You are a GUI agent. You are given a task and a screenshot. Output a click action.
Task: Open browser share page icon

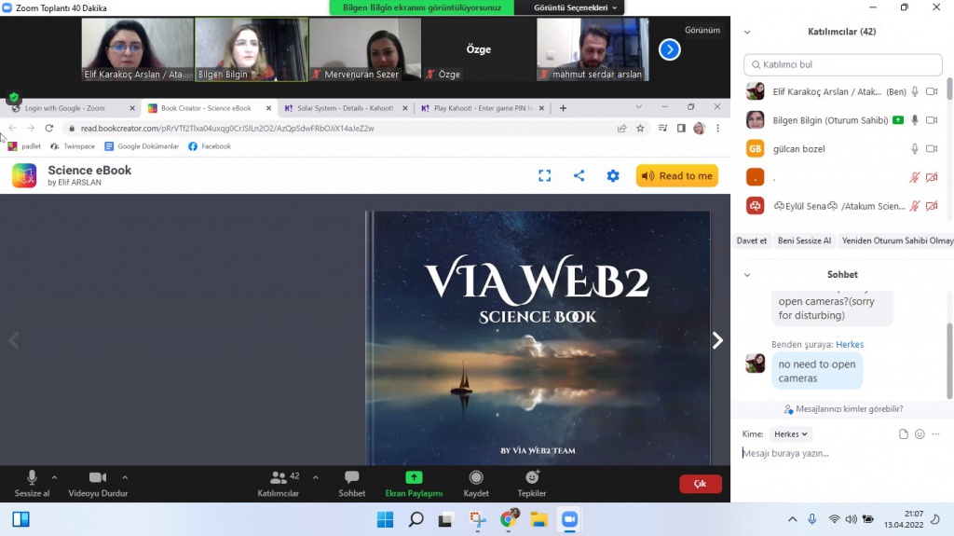tap(621, 128)
